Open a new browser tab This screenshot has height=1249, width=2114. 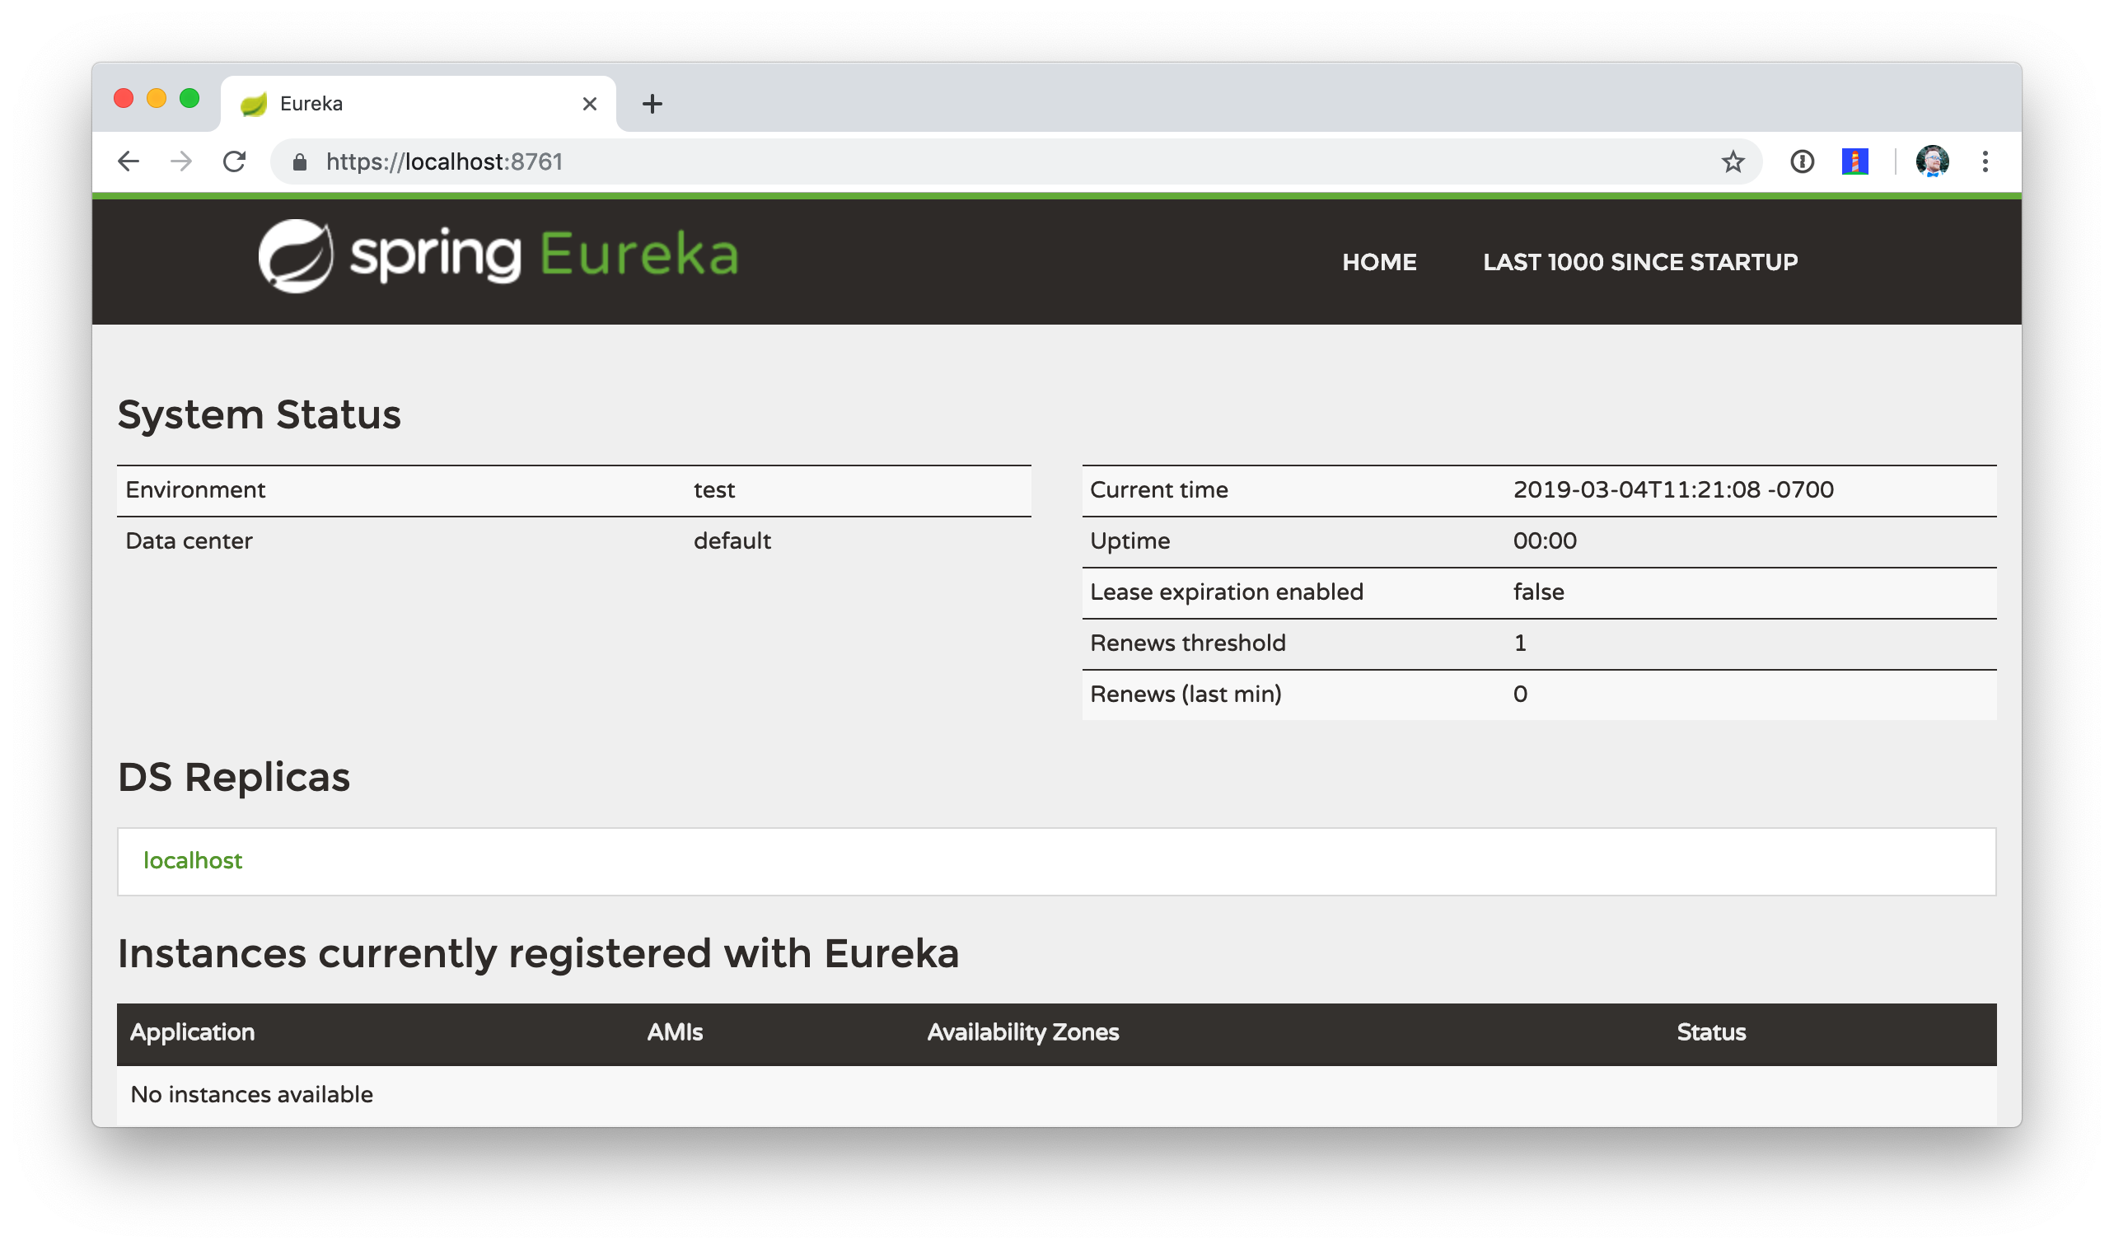click(652, 104)
